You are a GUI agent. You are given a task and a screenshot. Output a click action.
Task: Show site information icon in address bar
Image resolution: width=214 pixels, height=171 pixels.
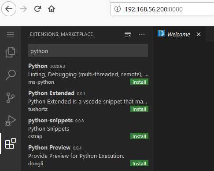point(118,9)
